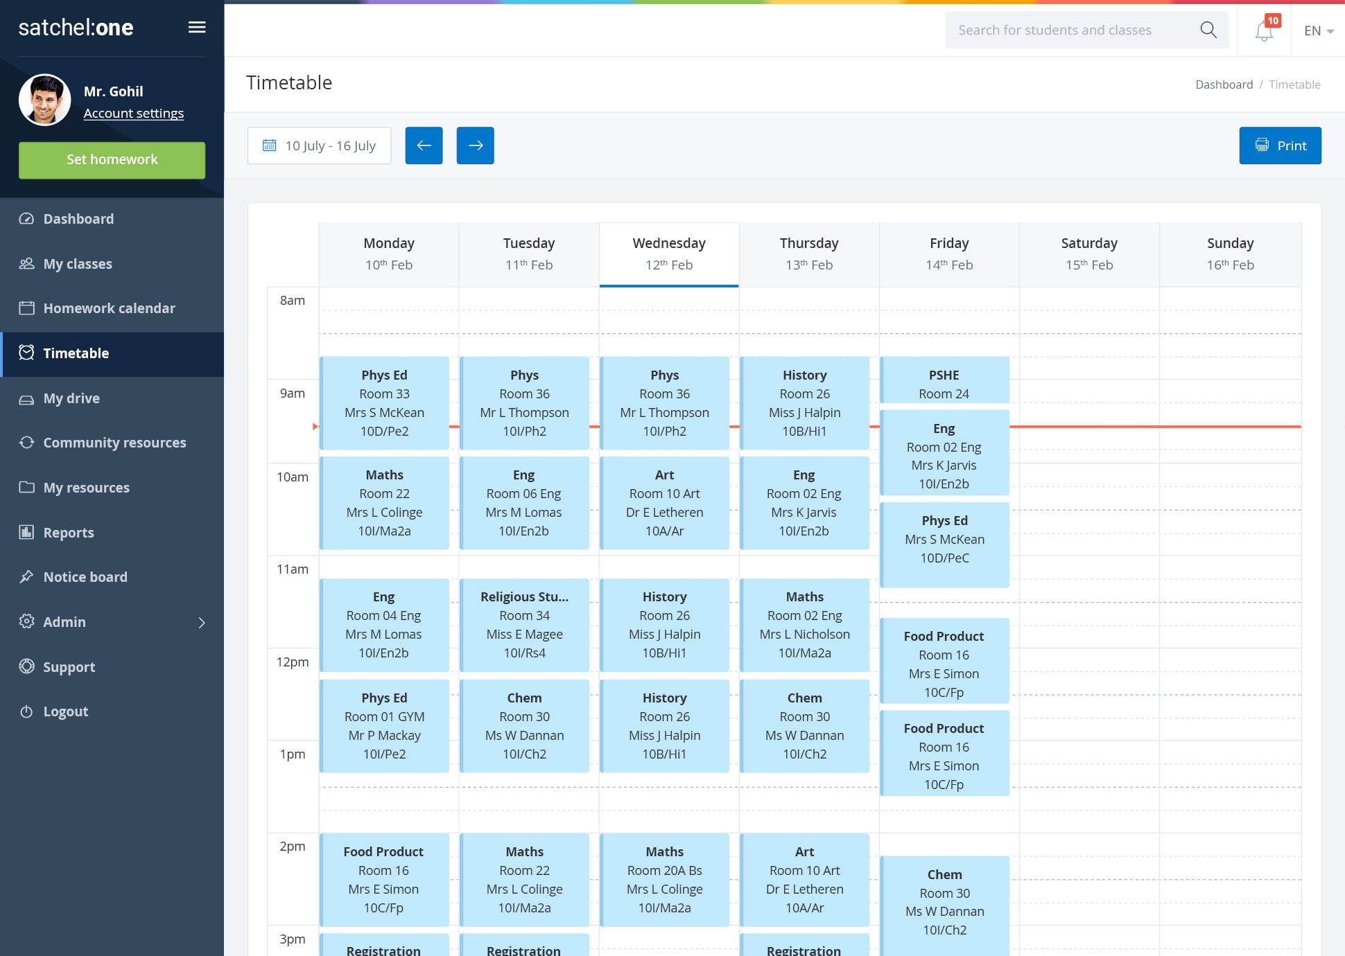This screenshot has width=1345, height=956.
Task: Select Timetable in the sidebar
Action: pyautogui.click(x=112, y=353)
